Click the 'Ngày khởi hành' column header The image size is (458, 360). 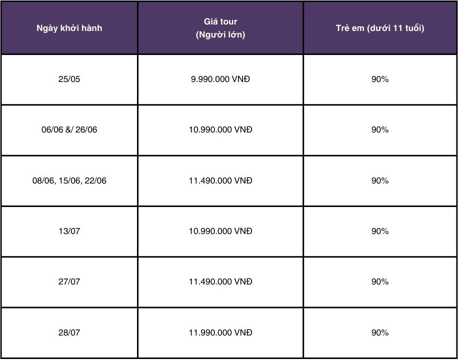pyautogui.click(x=69, y=28)
